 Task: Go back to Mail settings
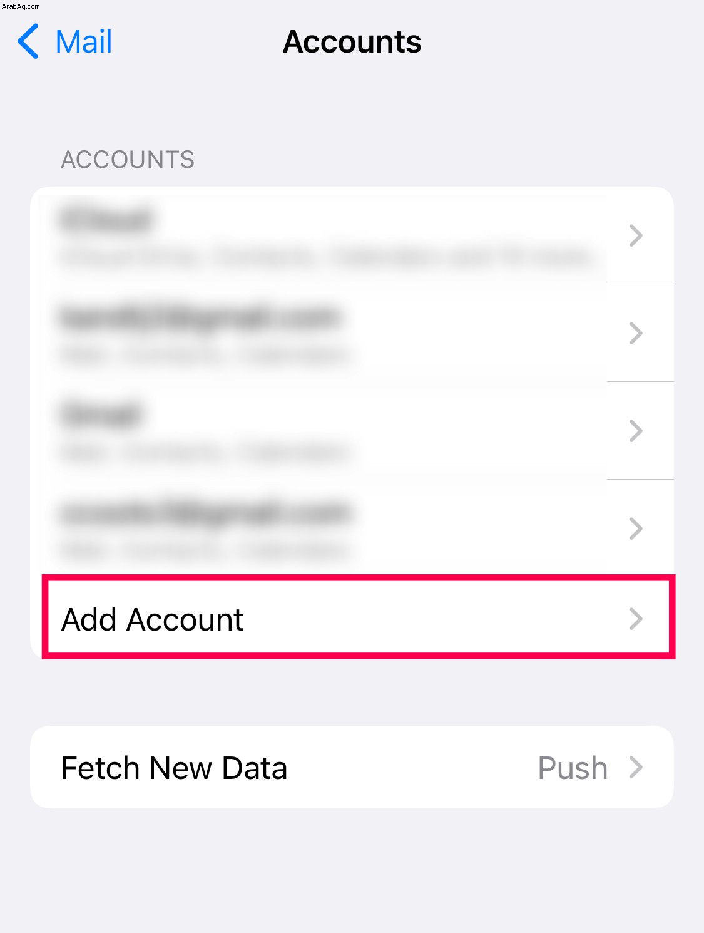tap(64, 42)
